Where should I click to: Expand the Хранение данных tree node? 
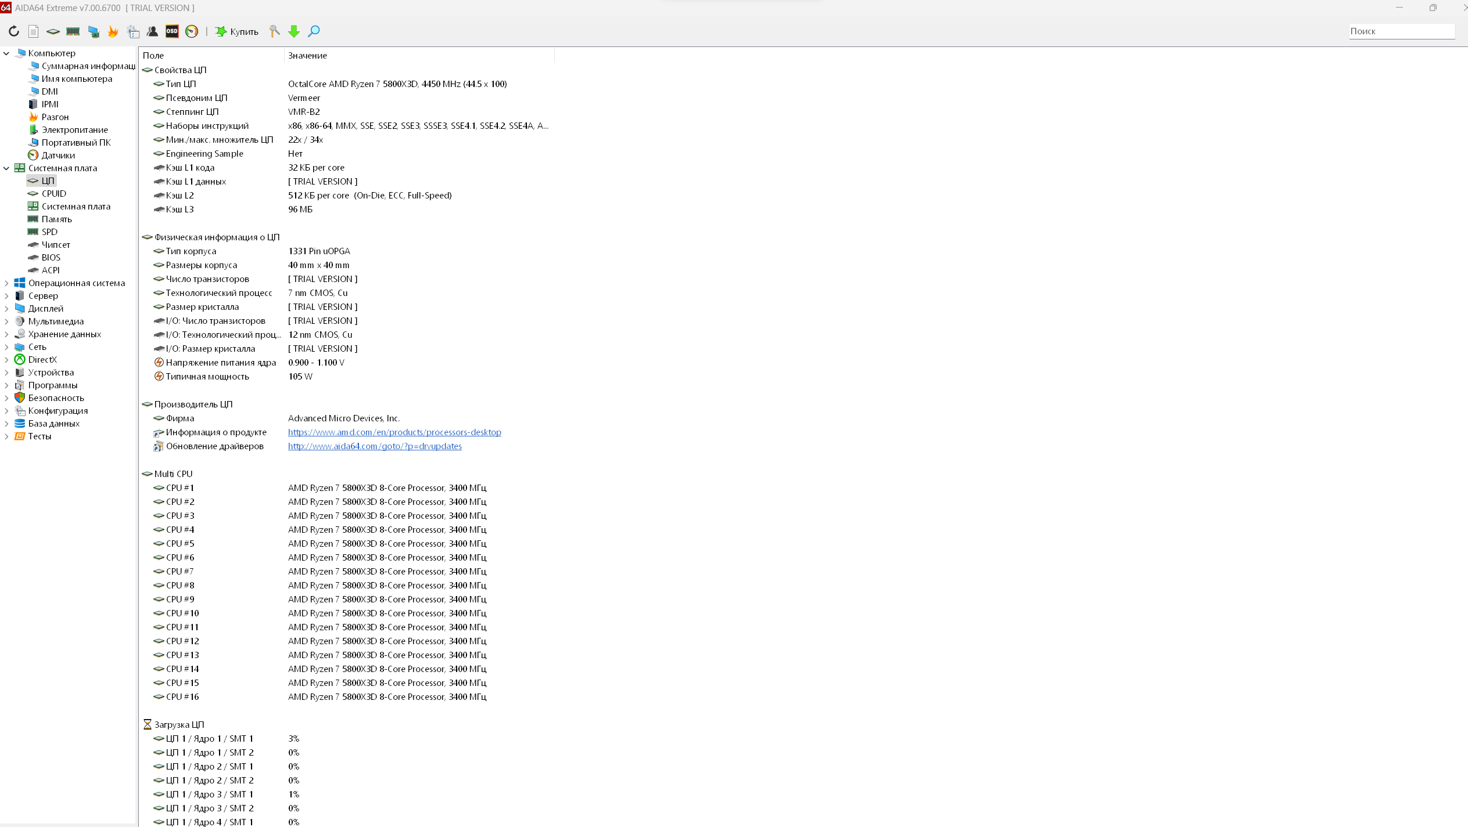pyautogui.click(x=6, y=334)
